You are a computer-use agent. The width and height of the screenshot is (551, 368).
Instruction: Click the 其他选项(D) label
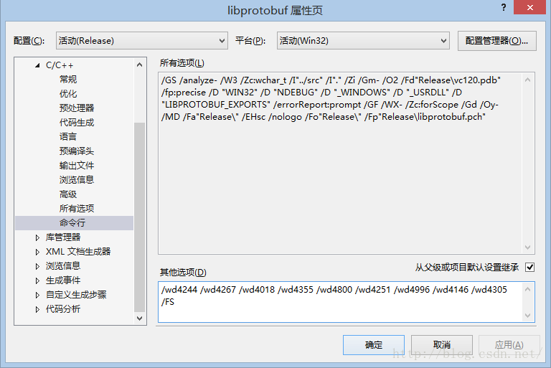[x=183, y=273]
